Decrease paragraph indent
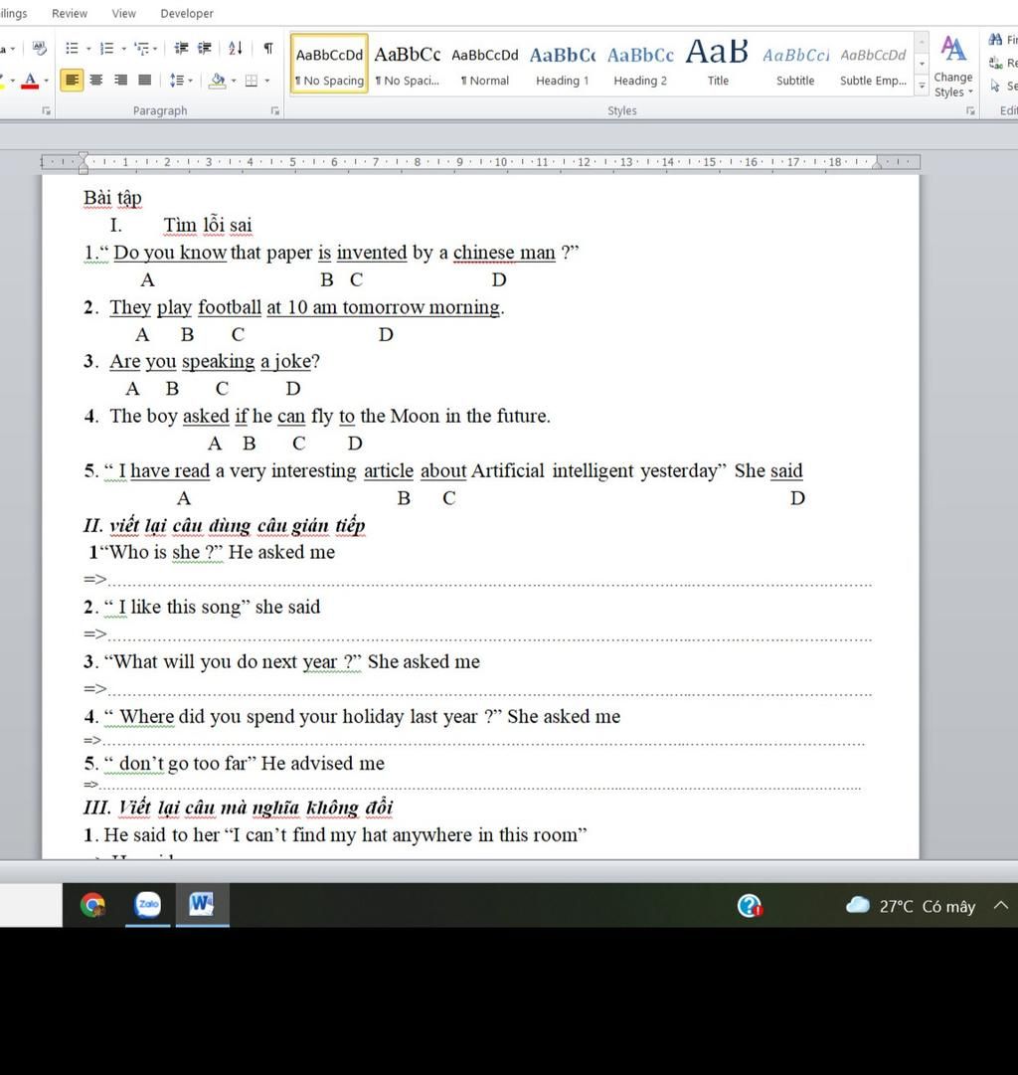Viewport: 1018px width, 1075px height. point(181,48)
